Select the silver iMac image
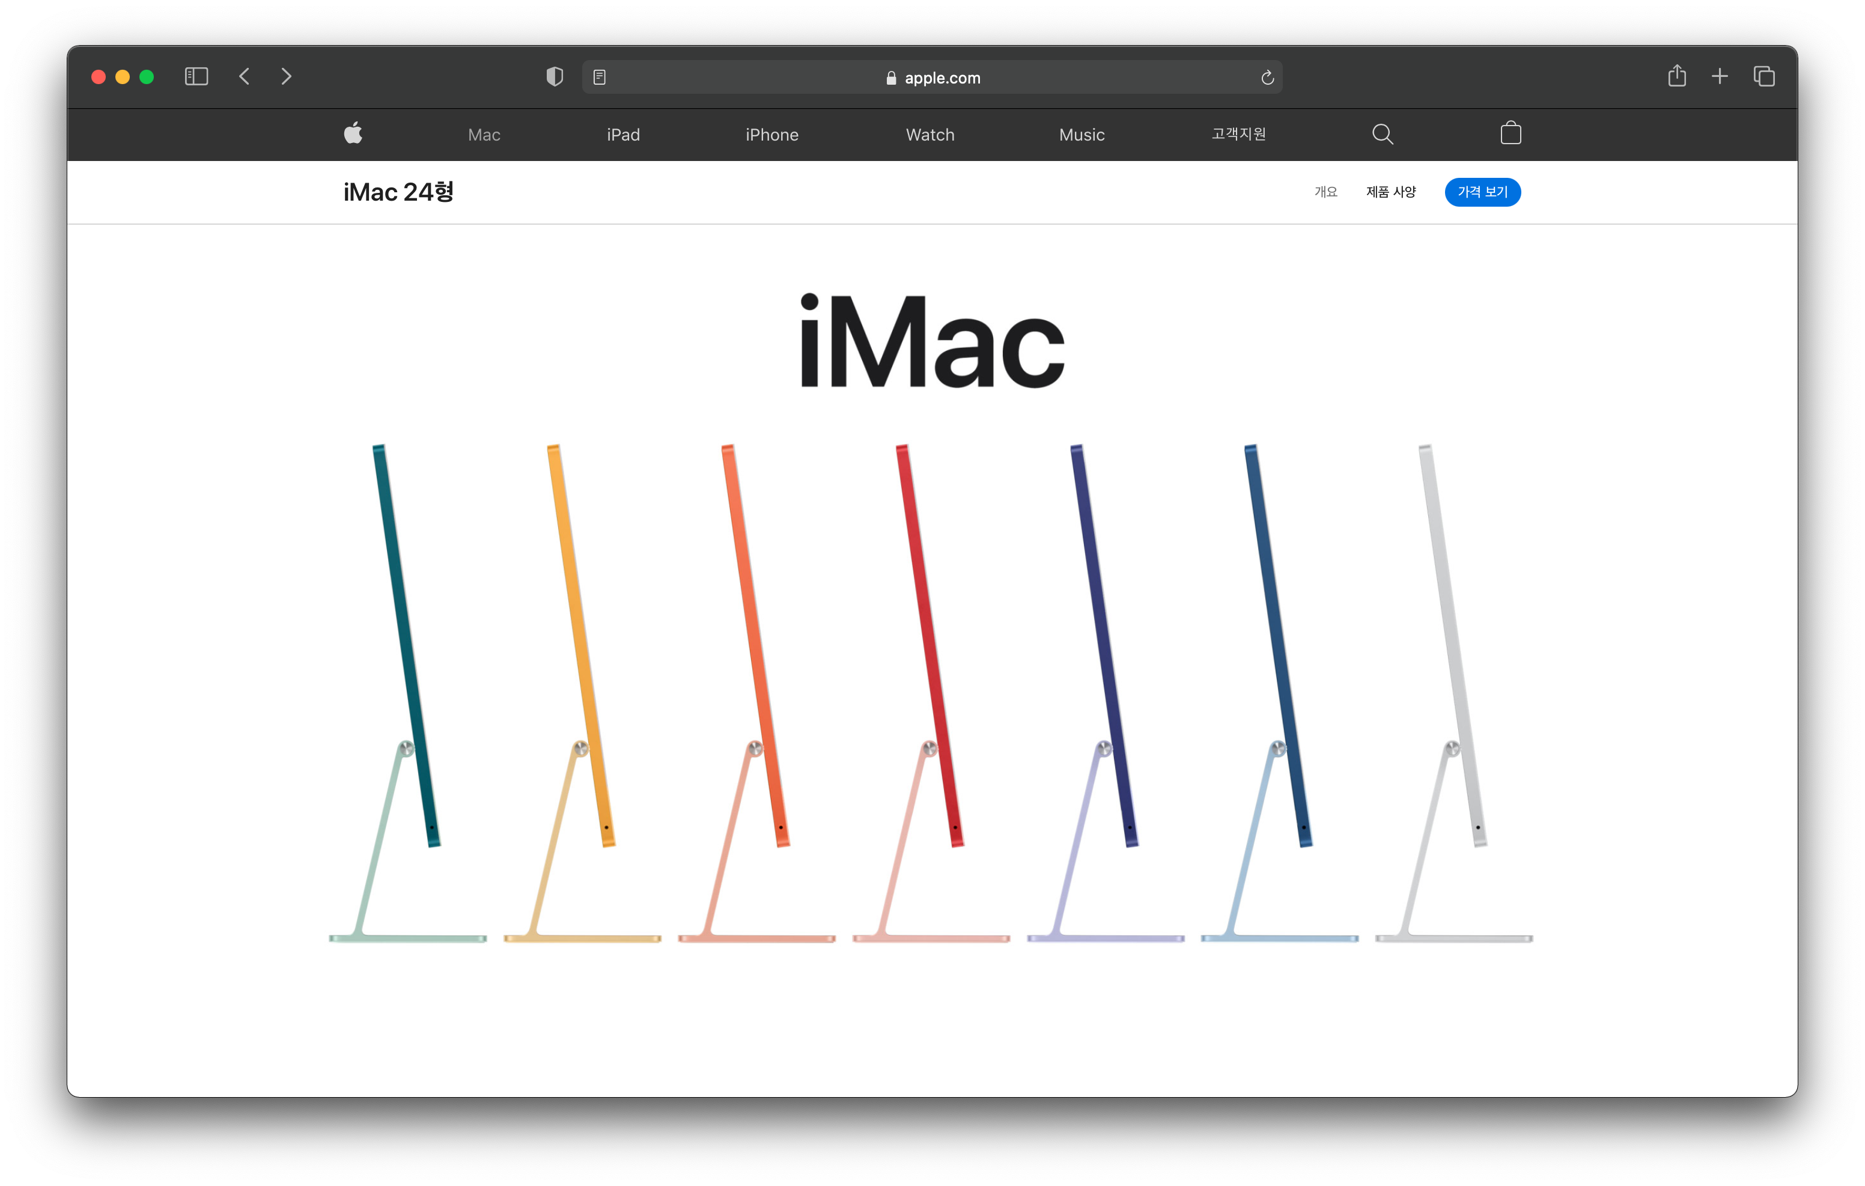1865x1186 pixels. [1454, 693]
